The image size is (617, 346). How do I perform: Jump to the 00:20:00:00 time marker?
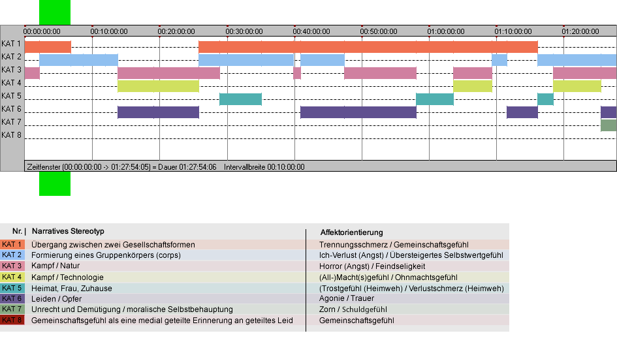point(176,31)
